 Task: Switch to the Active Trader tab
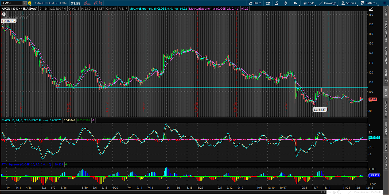pyautogui.click(x=386, y=56)
